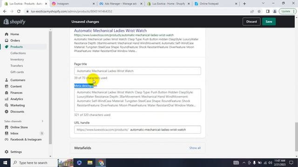Open Inbox icon in sidebar

[7, 133]
